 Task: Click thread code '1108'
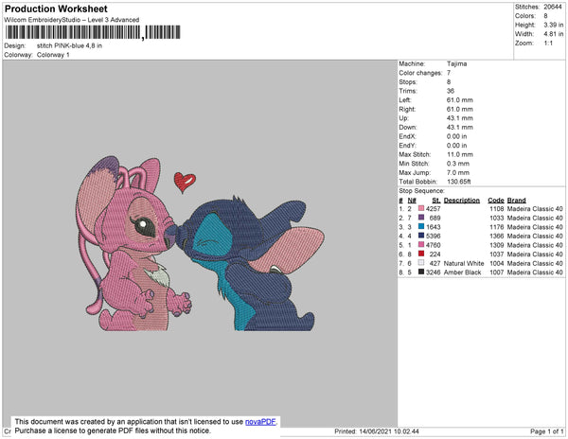[497, 209]
